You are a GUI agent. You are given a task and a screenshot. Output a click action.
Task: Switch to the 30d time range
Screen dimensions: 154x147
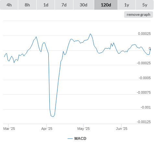click(x=83, y=5)
